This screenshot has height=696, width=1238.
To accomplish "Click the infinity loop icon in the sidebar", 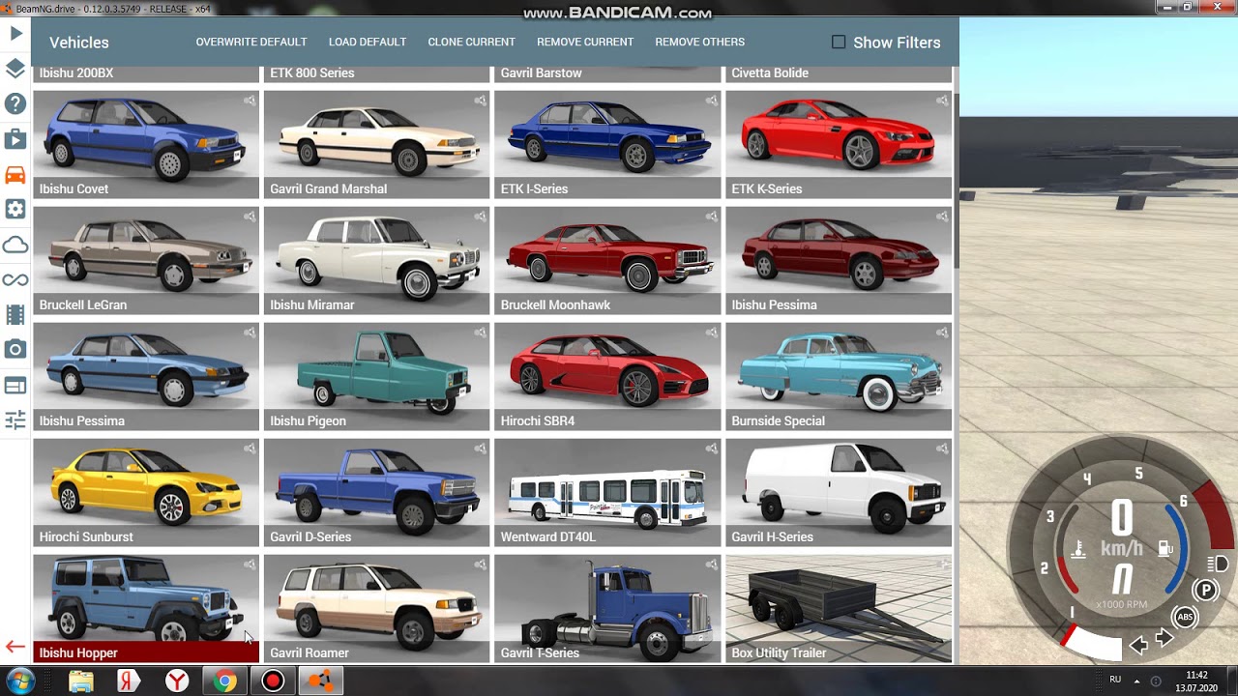I will [x=15, y=279].
